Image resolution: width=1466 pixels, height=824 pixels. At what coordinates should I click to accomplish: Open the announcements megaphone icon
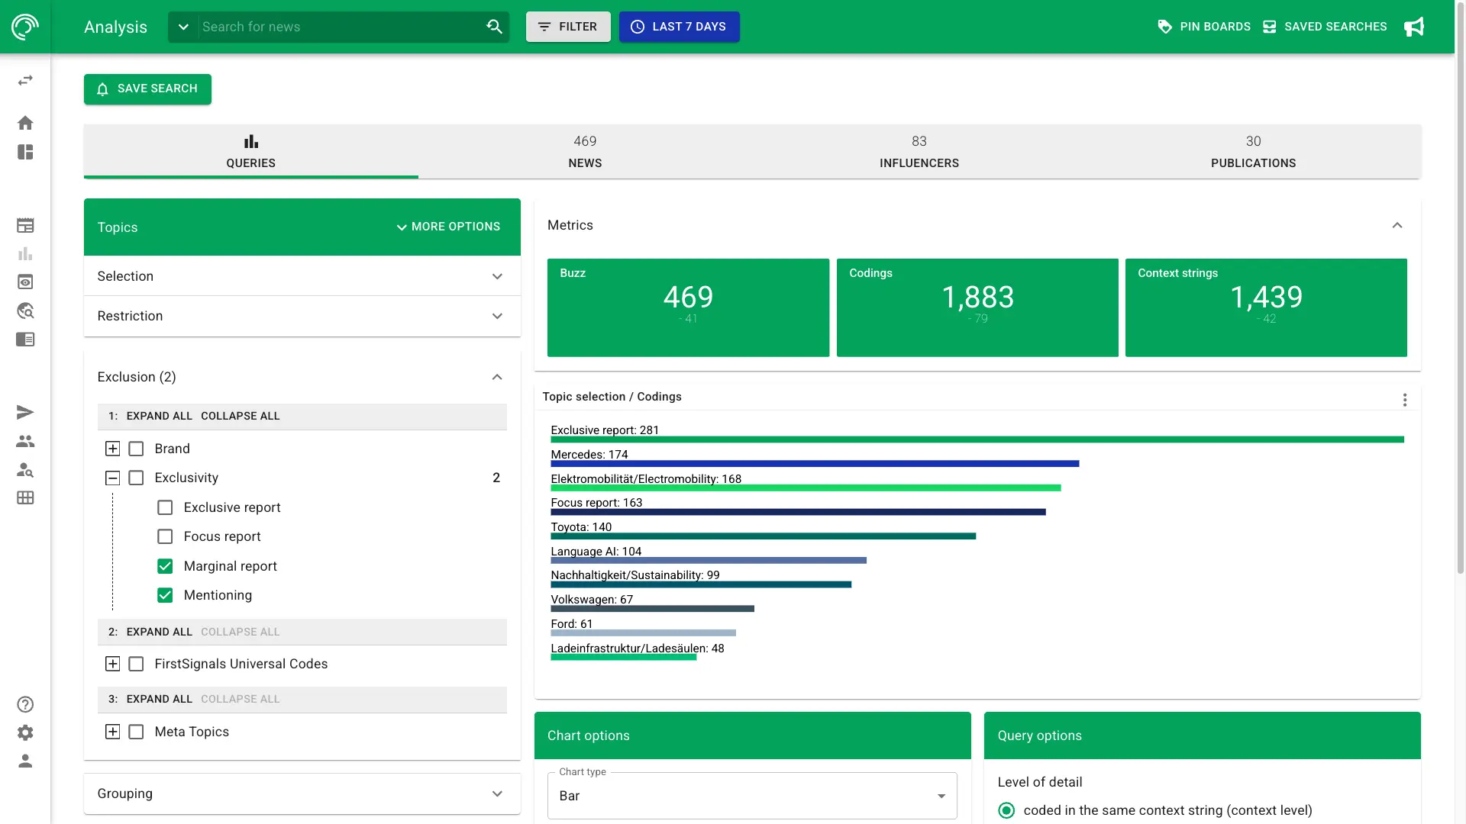(x=1414, y=27)
